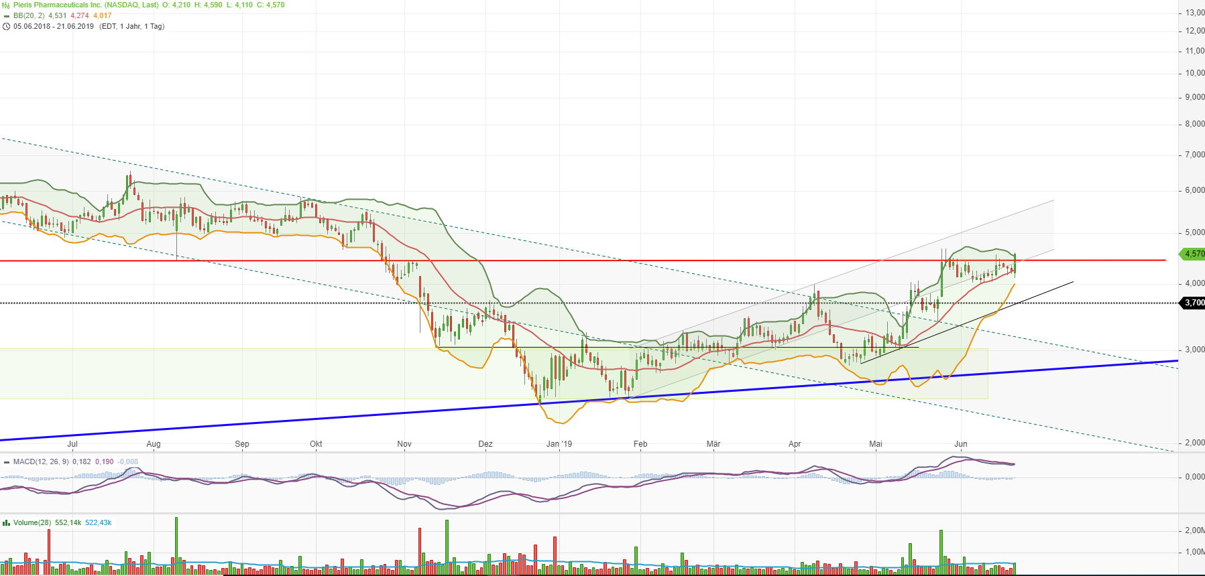The width and height of the screenshot is (1205, 576).
Task: Click the Volume(28) indicator label
Action: tap(32, 522)
